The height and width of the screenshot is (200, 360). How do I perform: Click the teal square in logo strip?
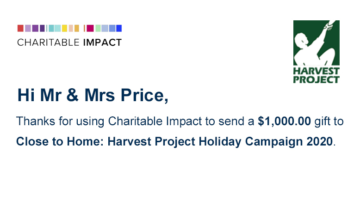pos(51,29)
